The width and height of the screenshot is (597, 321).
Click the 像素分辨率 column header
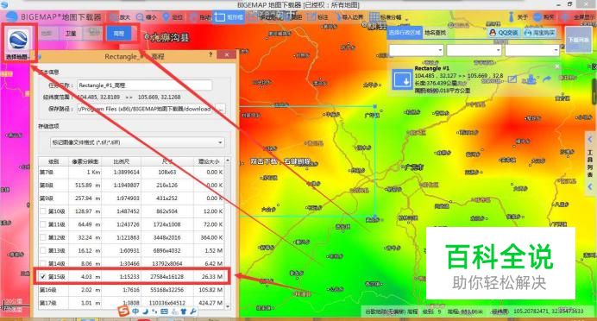click(85, 161)
